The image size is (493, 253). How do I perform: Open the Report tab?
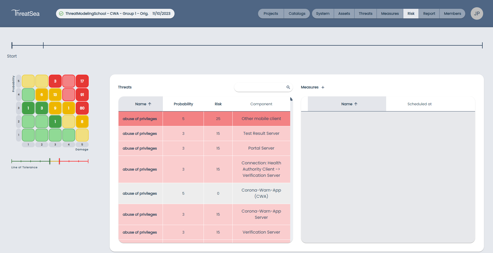pyautogui.click(x=429, y=13)
